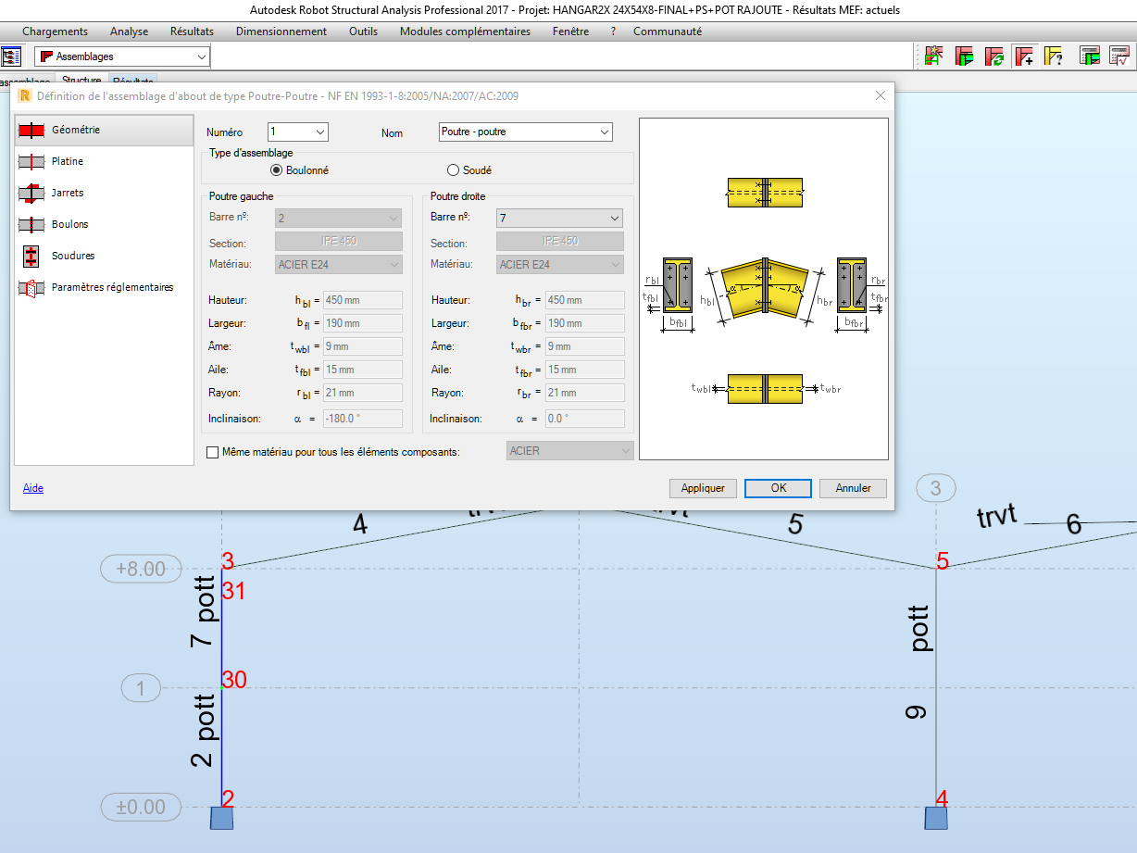Viewport: 1137px width, 853px height.
Task: Click the red connection icon with green beam
Action: click(x=965, y=56)
